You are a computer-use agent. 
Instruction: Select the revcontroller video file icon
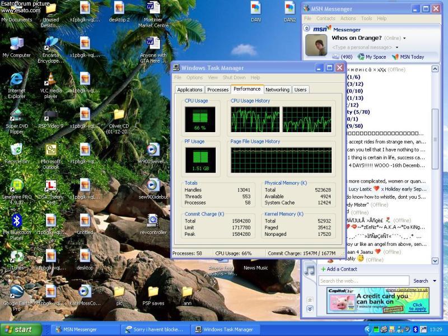point(153,225)
